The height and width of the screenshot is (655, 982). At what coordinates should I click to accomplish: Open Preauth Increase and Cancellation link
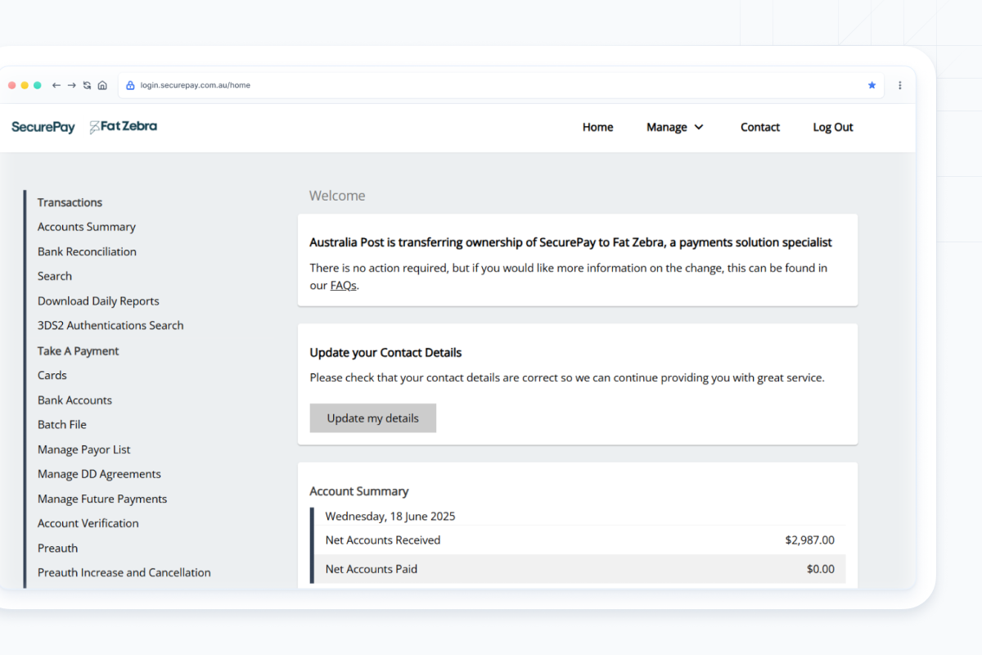[124, 572]
